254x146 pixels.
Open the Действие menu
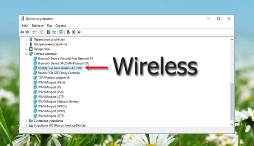(37, 25)
